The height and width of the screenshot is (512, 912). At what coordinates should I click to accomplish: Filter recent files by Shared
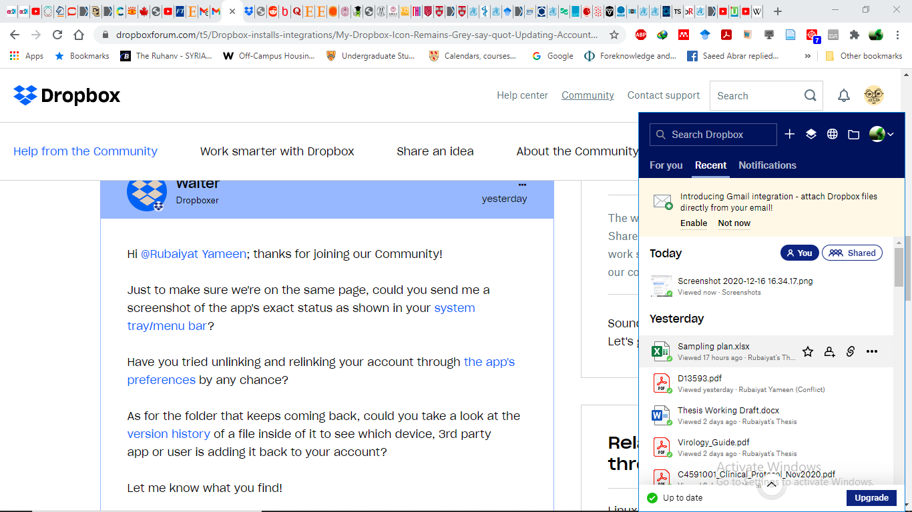coord(852,253)
